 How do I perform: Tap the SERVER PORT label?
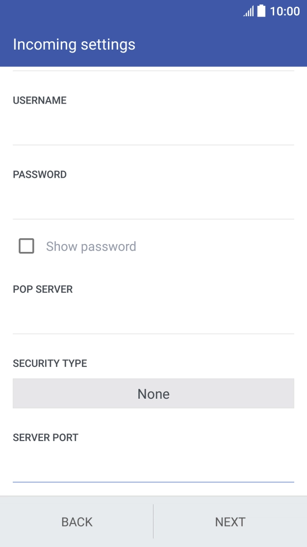[46, 438]
